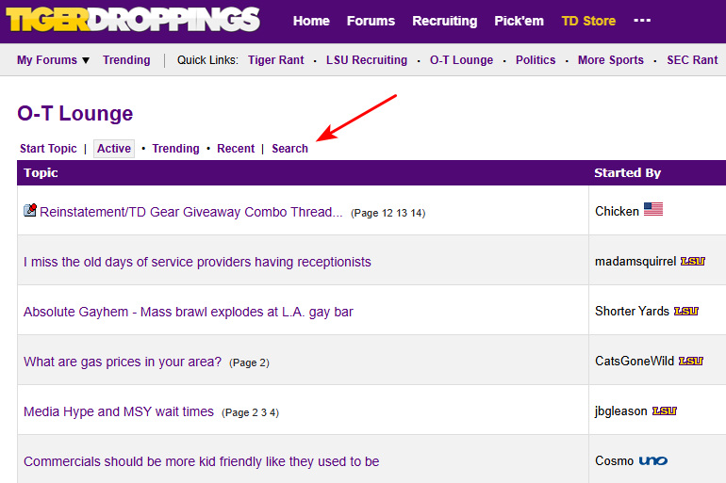Start a new topic
The width and height of the screenshot is (726, 483).
click(48, 149)
